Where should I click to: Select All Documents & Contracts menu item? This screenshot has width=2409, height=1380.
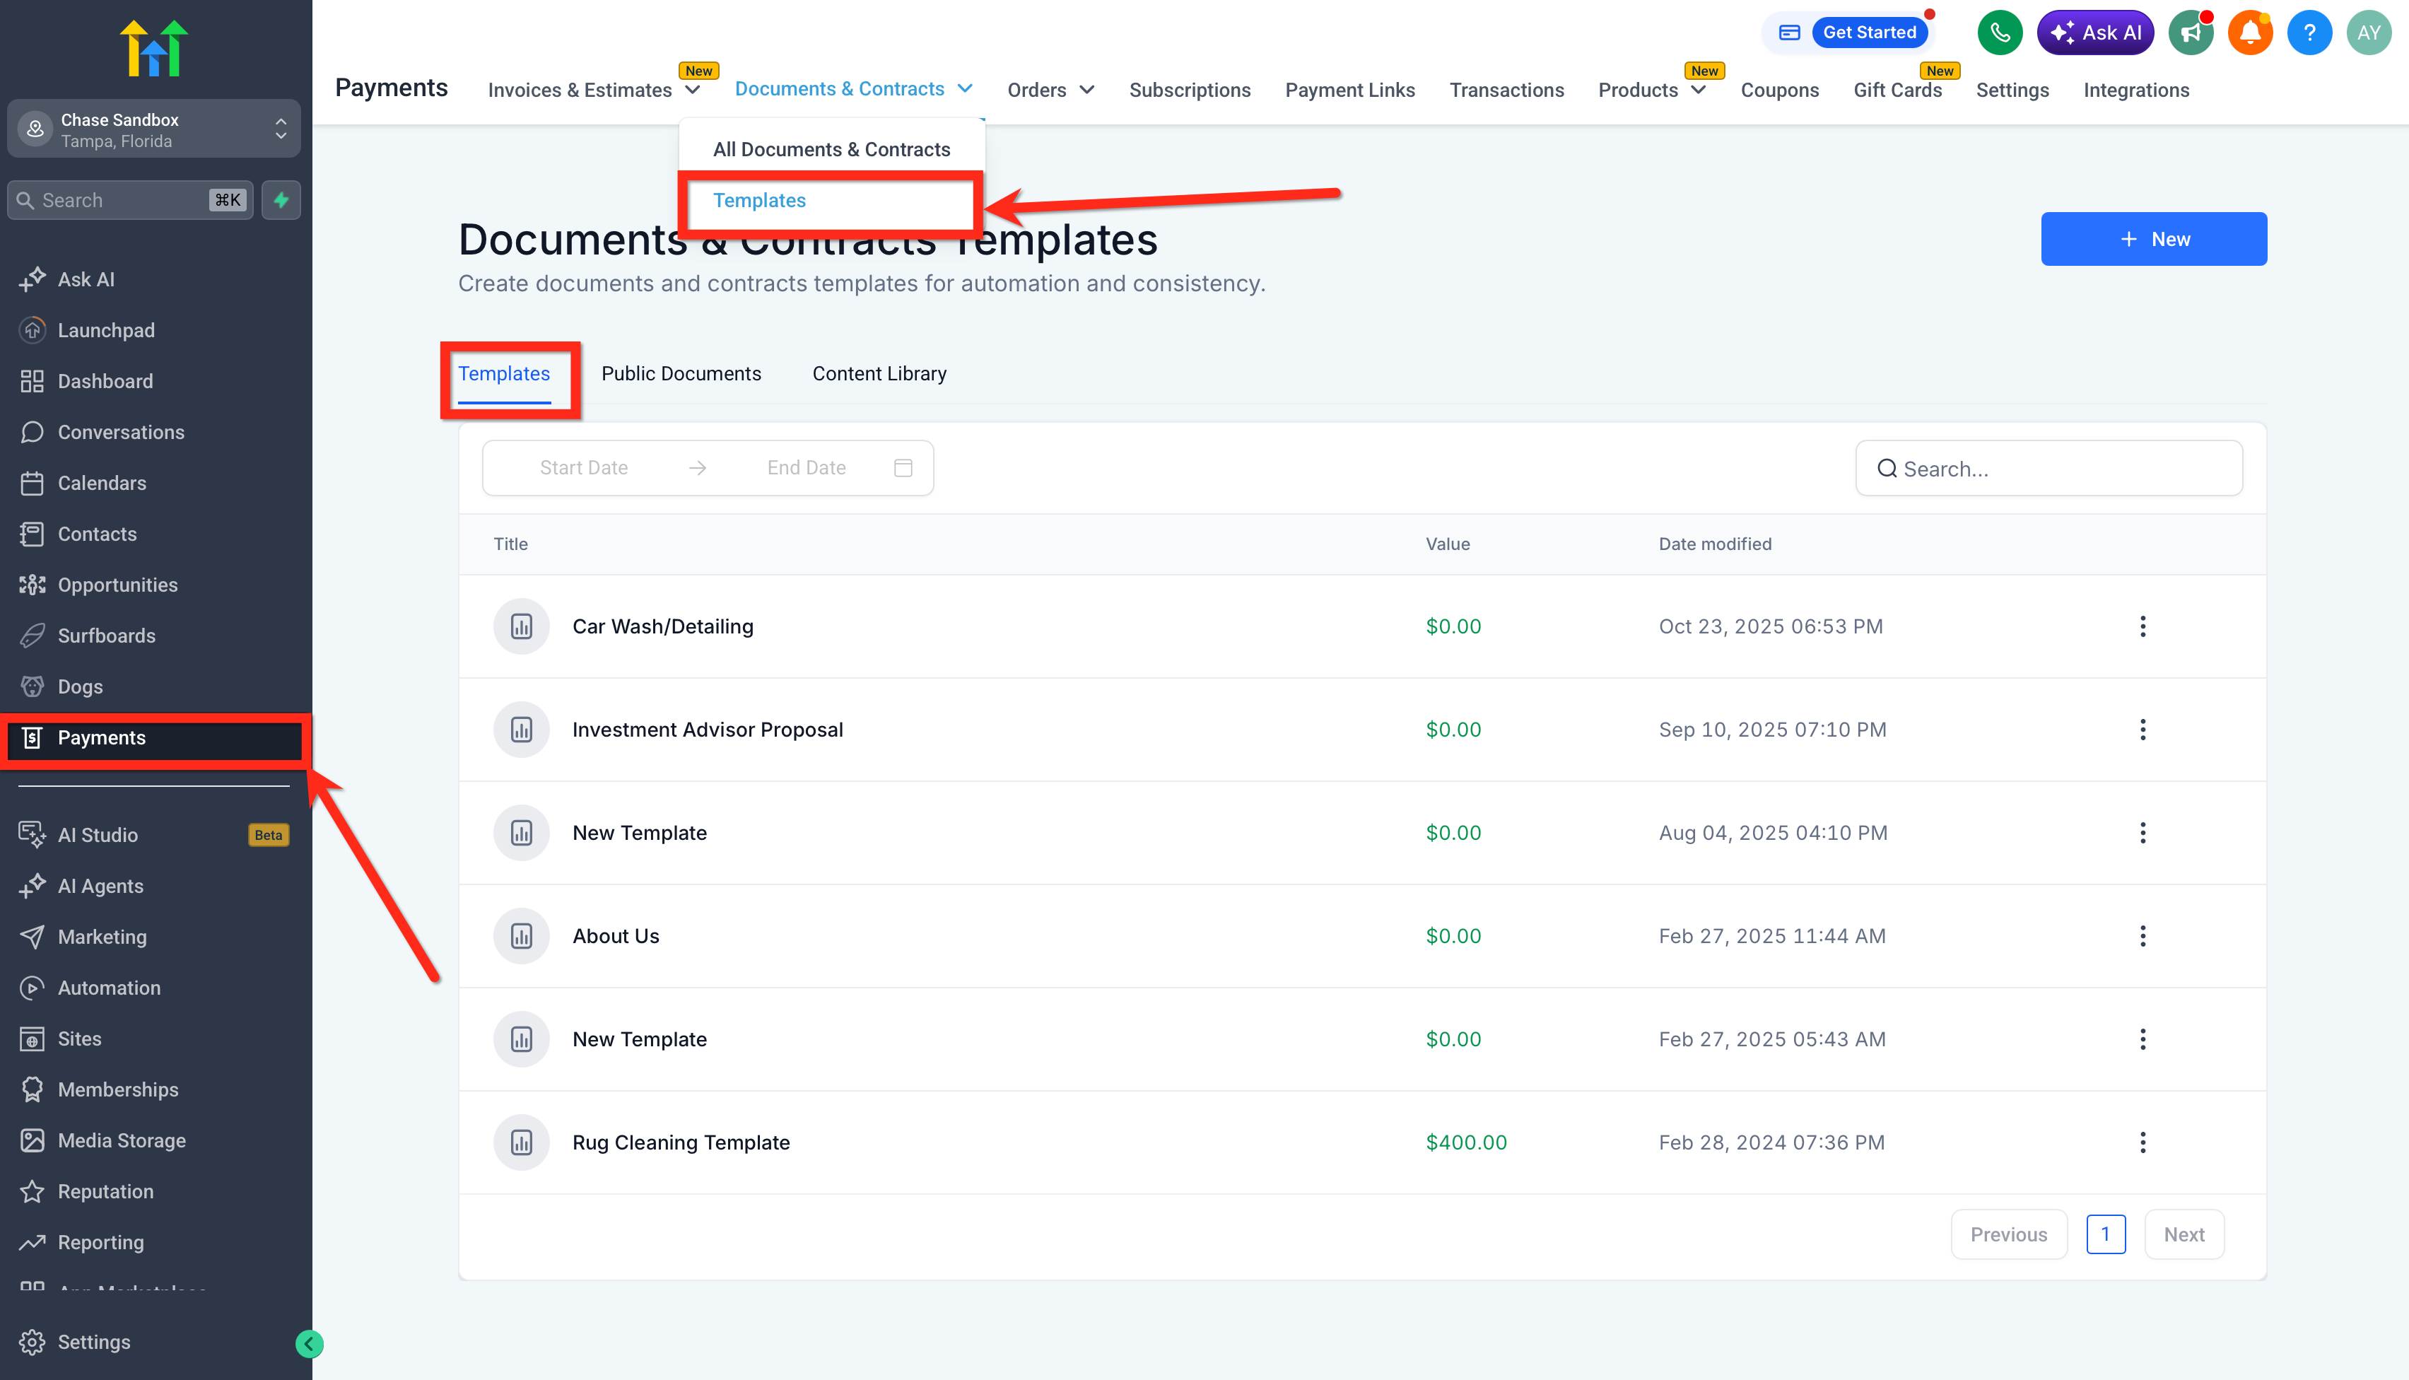[831, 150]
